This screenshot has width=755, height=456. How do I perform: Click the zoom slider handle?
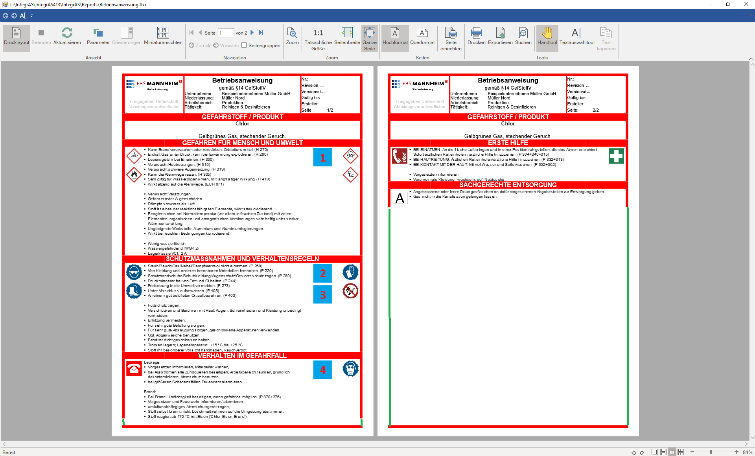coord(711,452)
